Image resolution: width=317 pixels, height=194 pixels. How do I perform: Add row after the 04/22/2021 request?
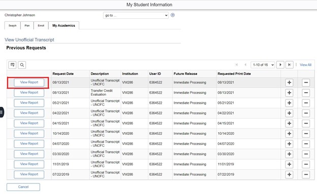289,113
